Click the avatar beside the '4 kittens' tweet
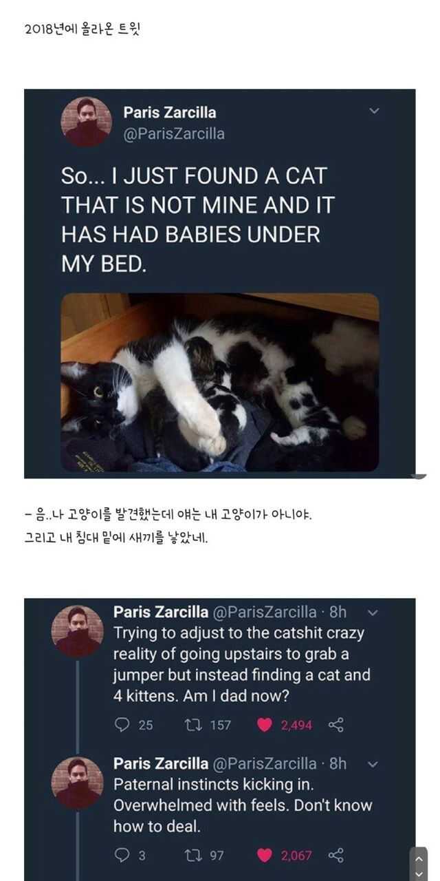This screenshot has height=881, width=440. (x=78, y=632)
